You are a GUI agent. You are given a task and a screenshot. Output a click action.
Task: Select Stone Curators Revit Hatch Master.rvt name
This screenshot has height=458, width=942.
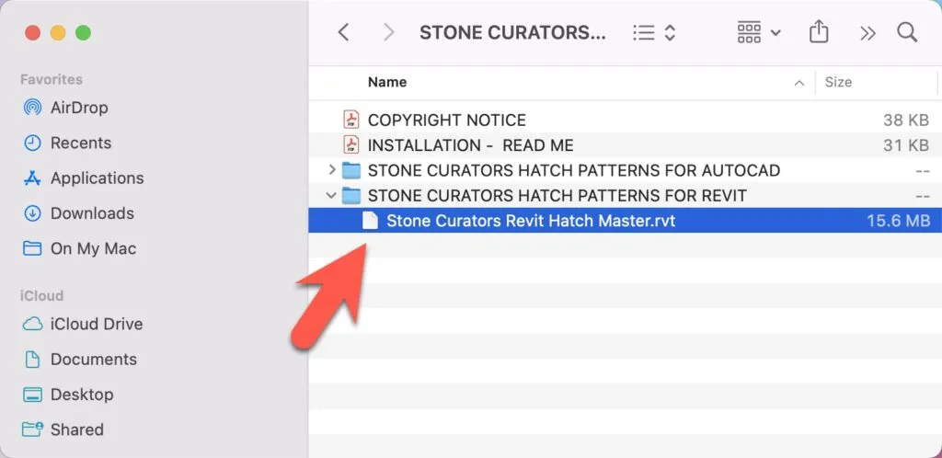531,221
